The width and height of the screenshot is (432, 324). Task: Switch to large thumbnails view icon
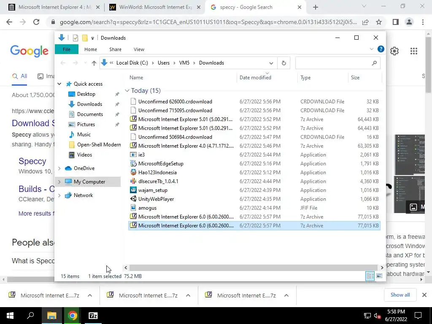pos(379,276)
